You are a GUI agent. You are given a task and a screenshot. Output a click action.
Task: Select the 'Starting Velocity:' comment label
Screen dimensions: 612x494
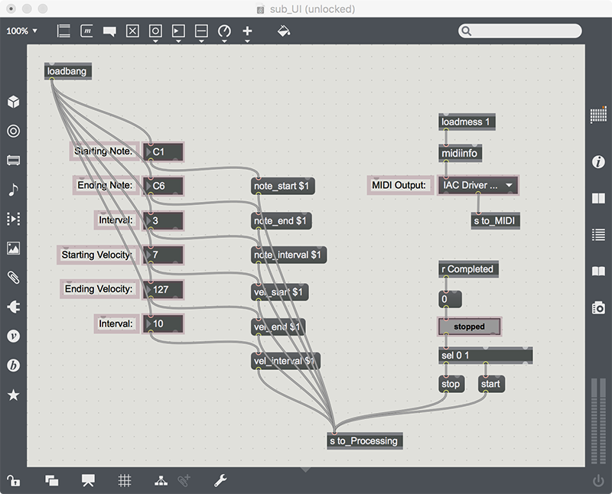point(98,255)
